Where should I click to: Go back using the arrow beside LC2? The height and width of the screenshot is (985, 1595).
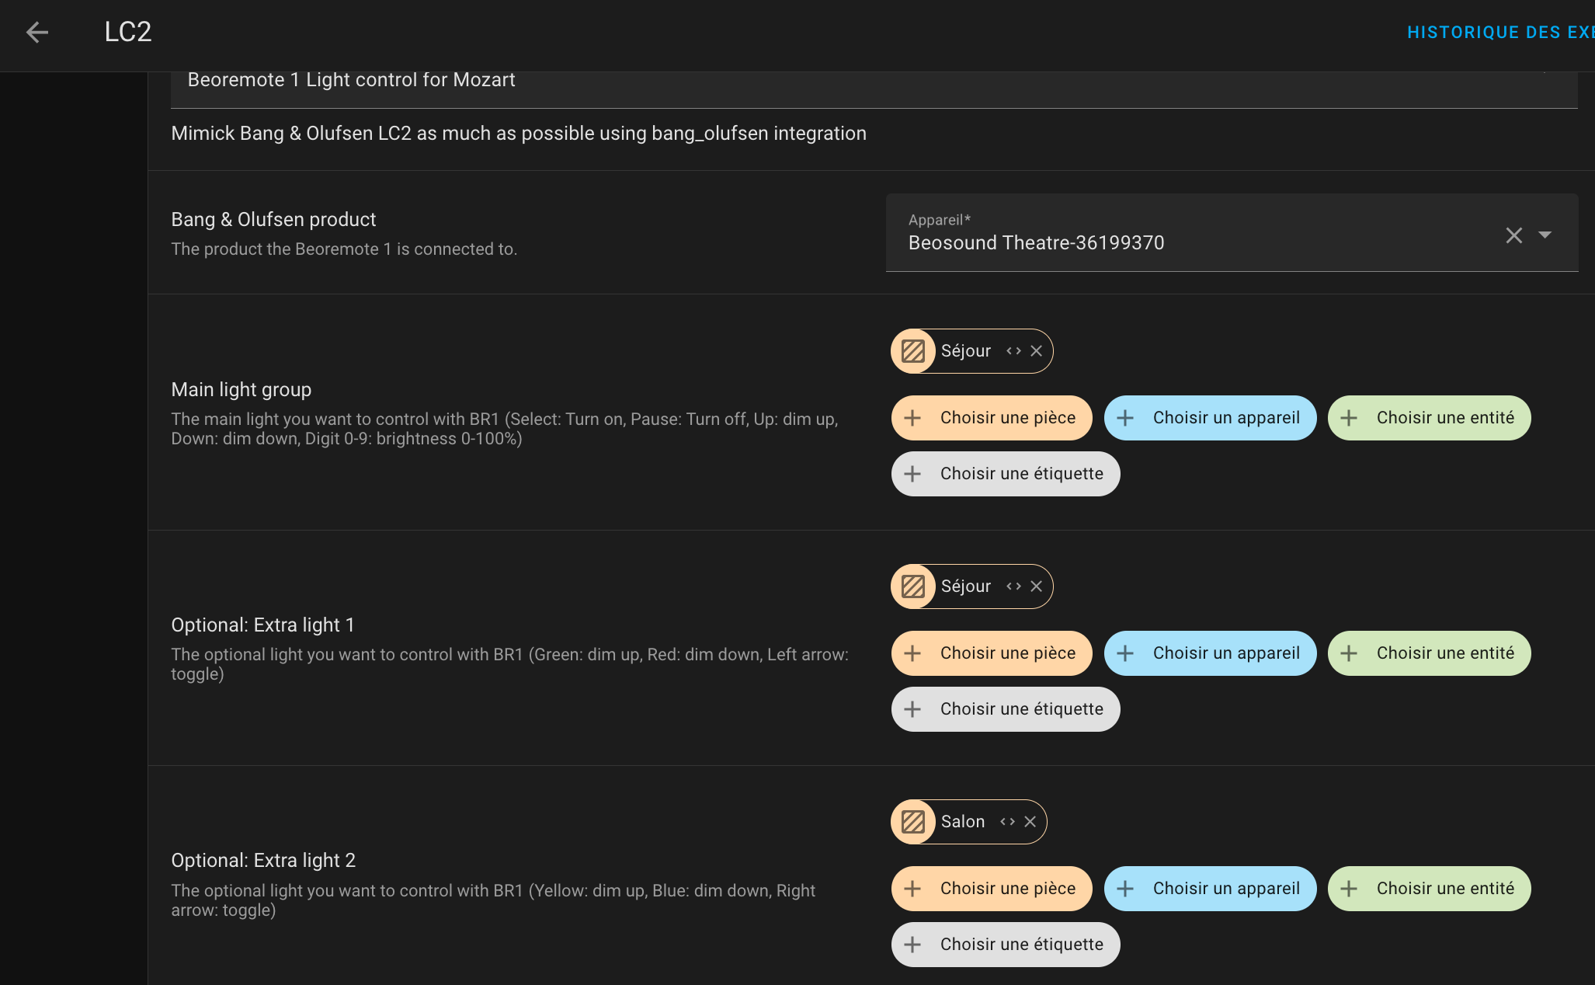click(36, 32)
